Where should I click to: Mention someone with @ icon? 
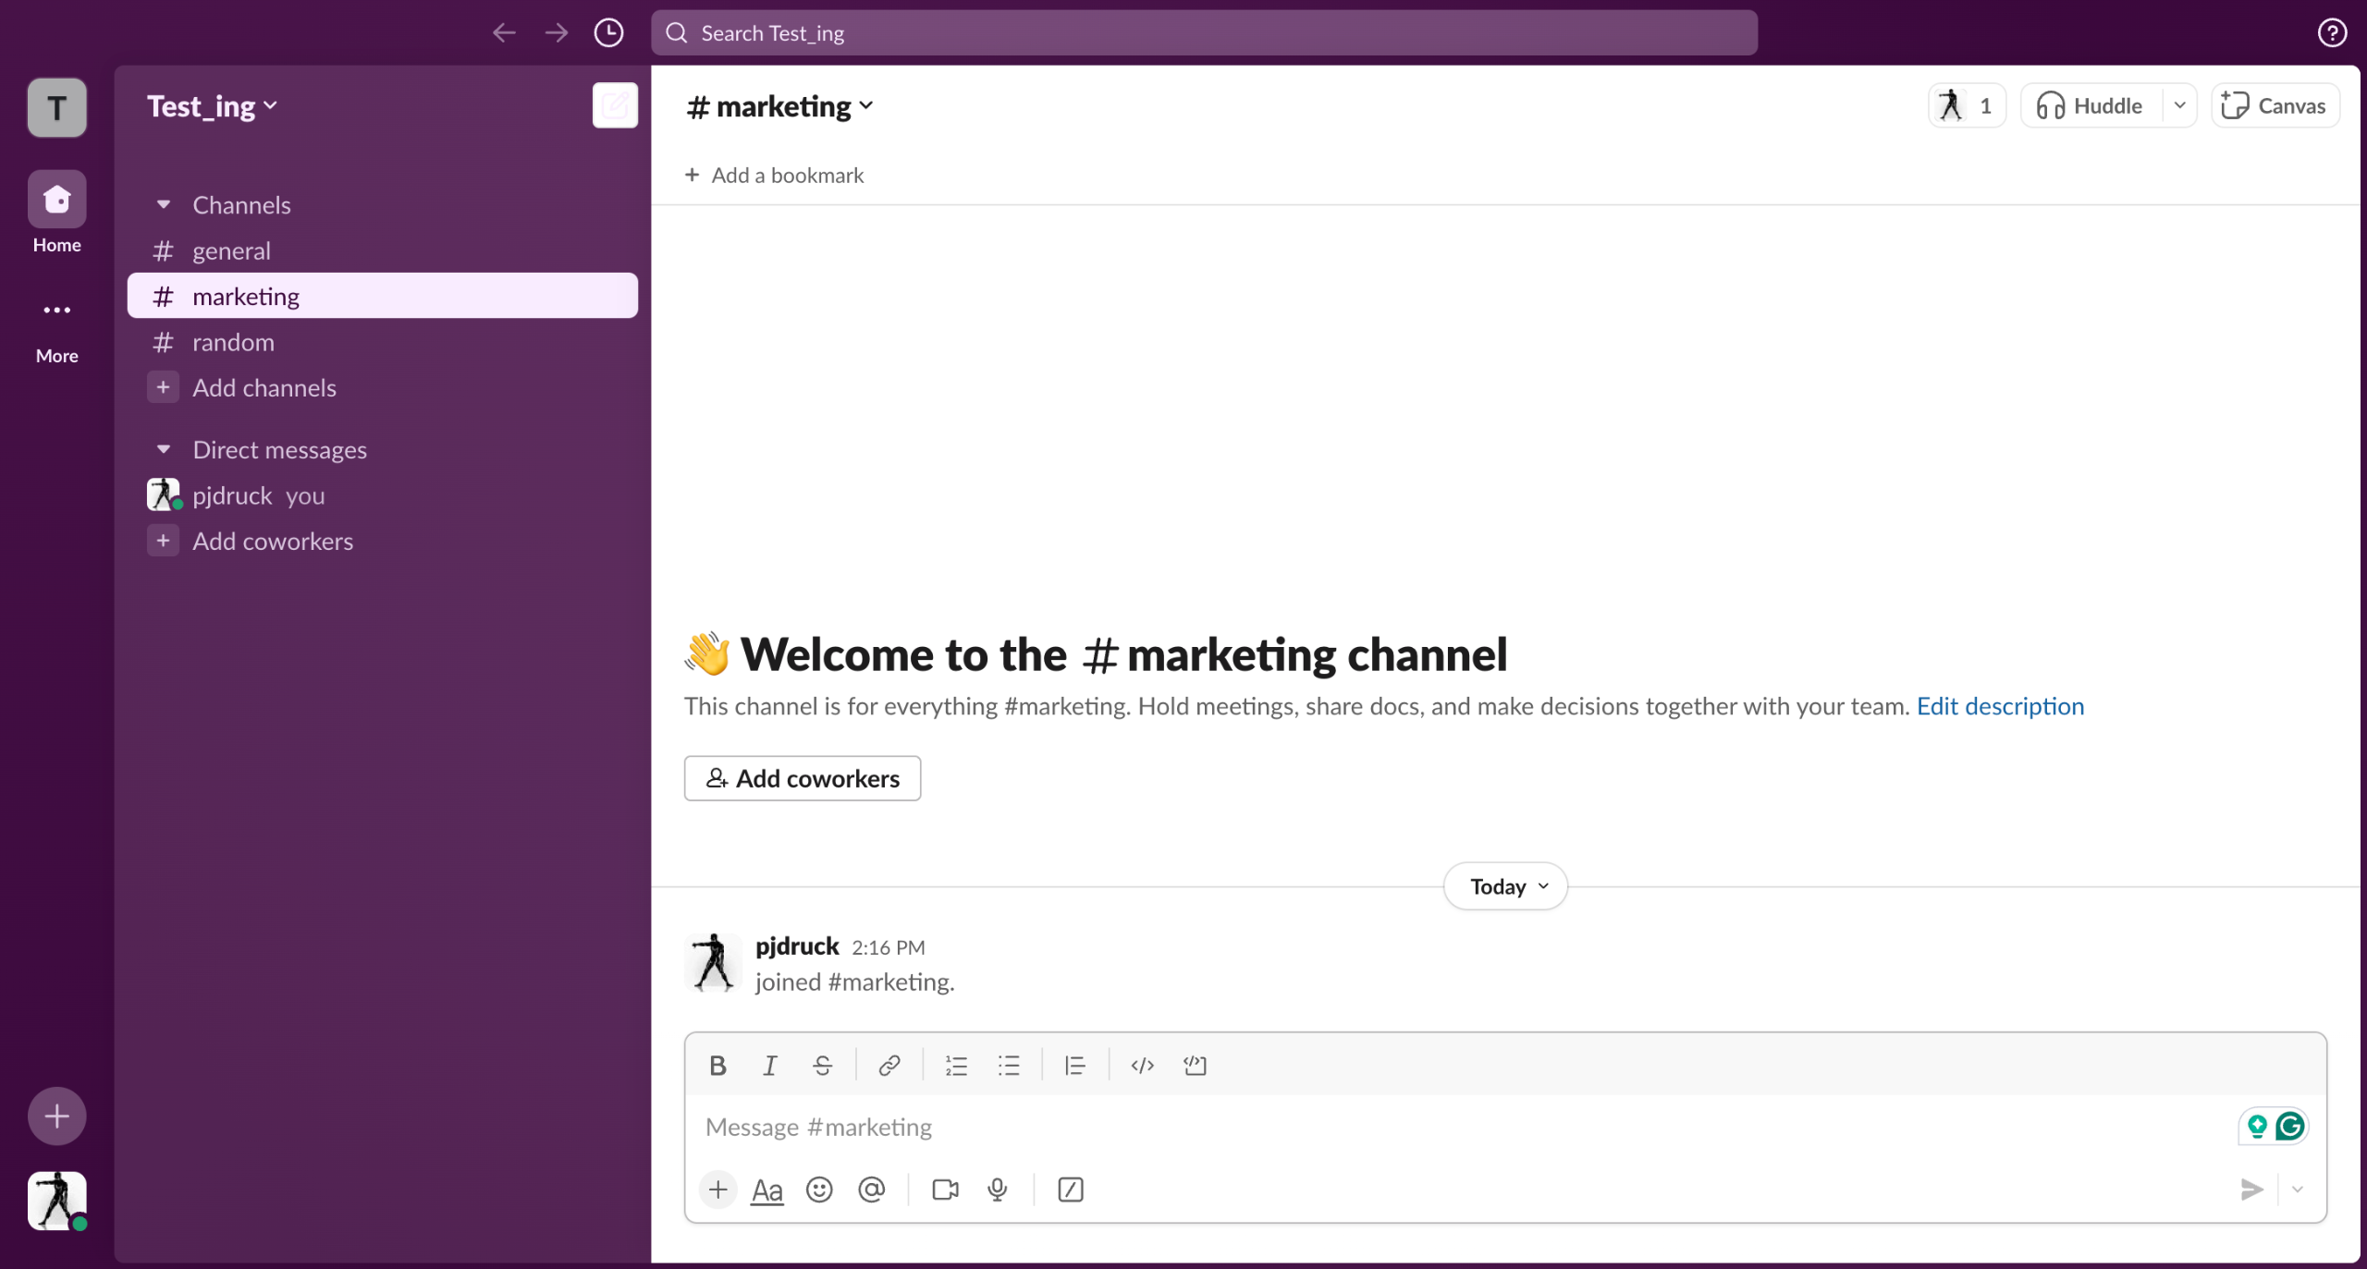click(x=872, y=1190)
